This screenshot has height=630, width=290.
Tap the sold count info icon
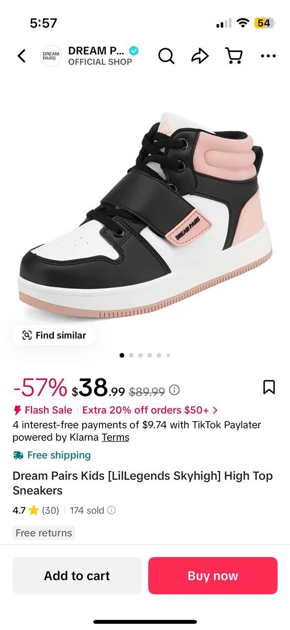tap(111, 510)
